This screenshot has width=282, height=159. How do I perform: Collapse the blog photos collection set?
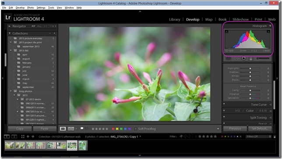11,91
